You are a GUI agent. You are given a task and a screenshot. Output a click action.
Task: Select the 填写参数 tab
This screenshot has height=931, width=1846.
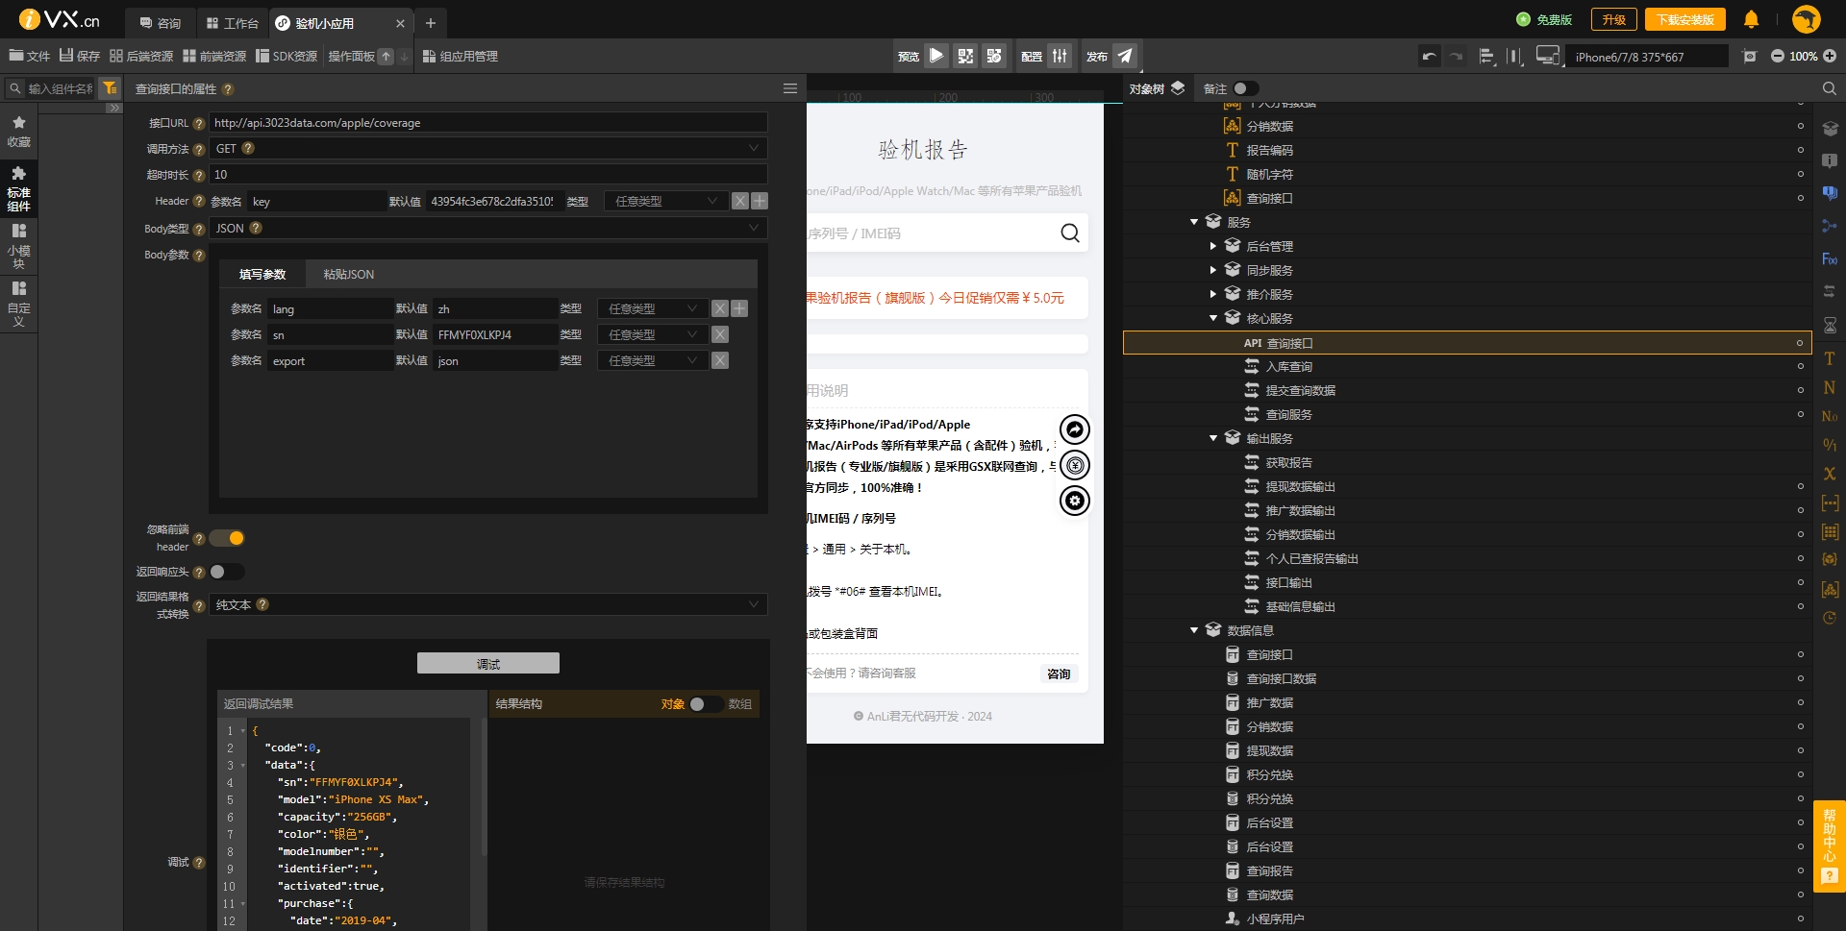262,275
